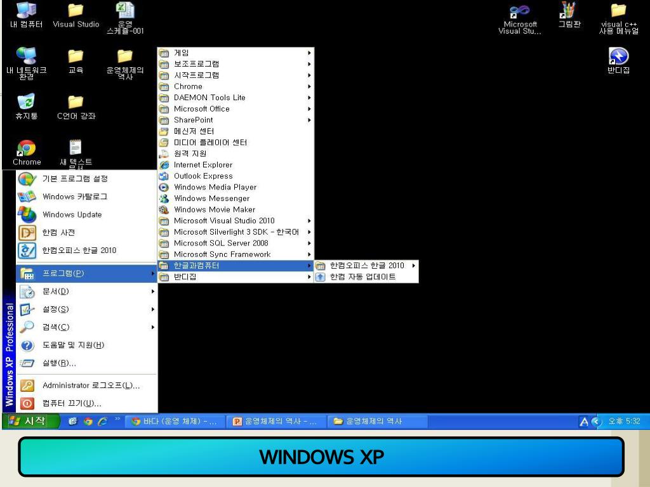Expand the SharePoint program group
Screen dimensions: 650x487
click(x=235, y=120)
